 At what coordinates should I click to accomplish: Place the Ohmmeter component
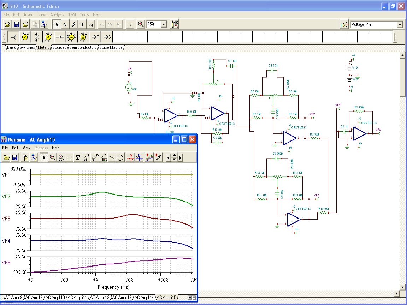(83, 37)
